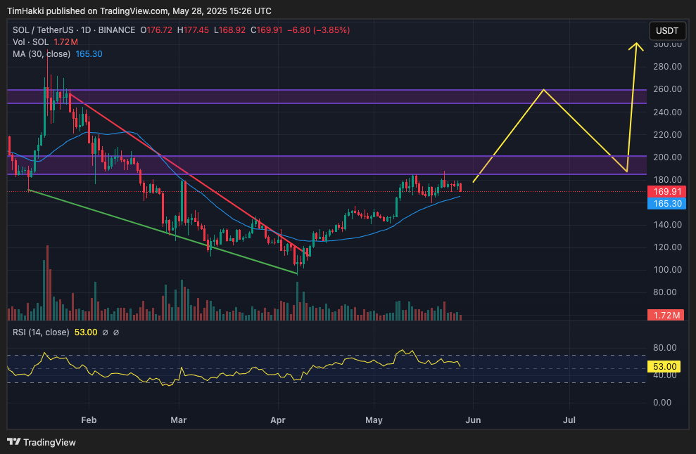Viewport: 696px width, 454px height.
Task: Select the red descending trend line
Action: [186, 172]
